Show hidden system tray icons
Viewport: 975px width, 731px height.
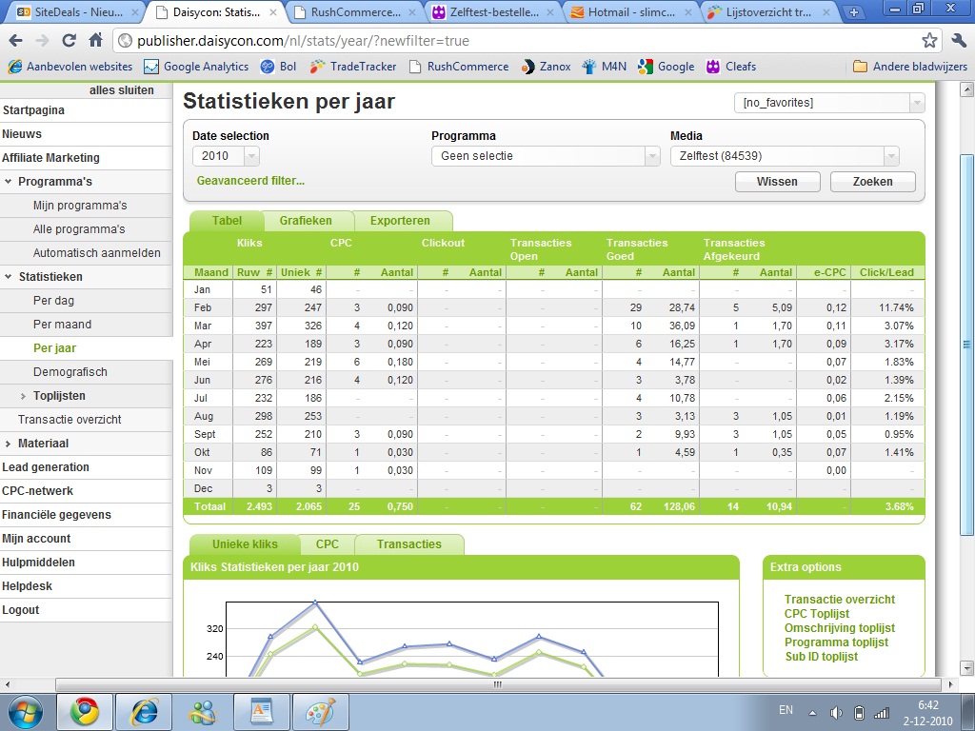812,712
